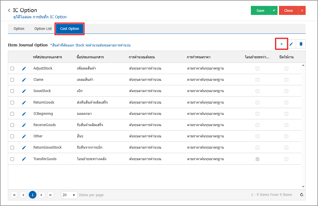318x206 pixels.
Task: Click the pencil edit icon in toolbar
Action: (x=291, y=44)
